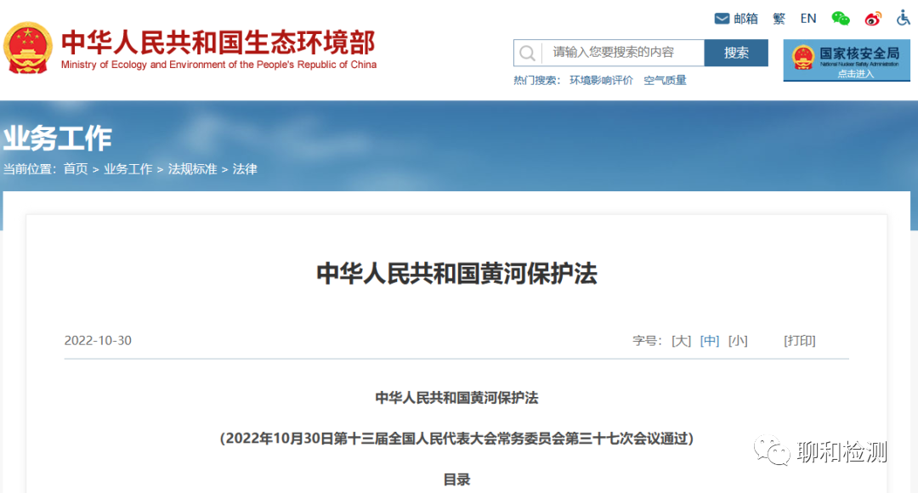
Task: Open 业务工作 breadcrumb link
Action: tap(128, 169)
